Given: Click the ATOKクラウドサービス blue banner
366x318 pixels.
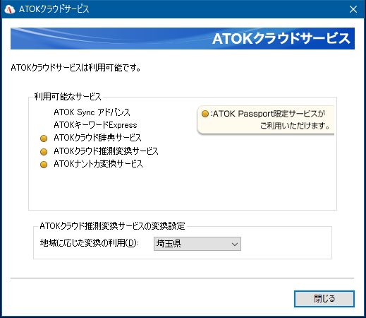Looking at the screenshot, I should 183,38.
